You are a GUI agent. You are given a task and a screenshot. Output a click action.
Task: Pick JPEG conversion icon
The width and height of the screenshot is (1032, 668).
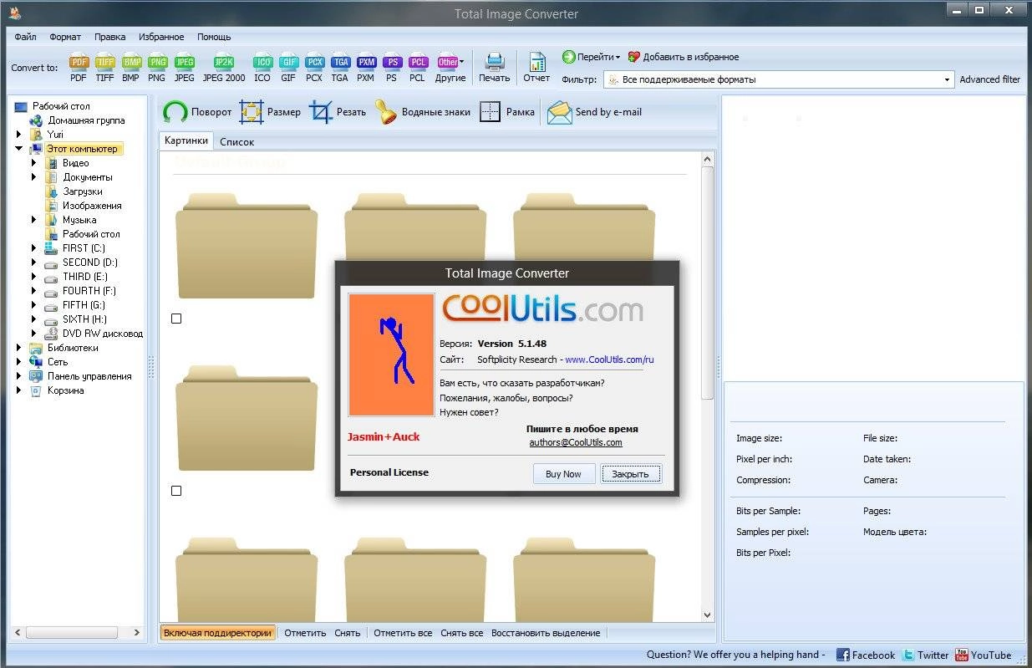pyautogui.click(x=184, y=68)
